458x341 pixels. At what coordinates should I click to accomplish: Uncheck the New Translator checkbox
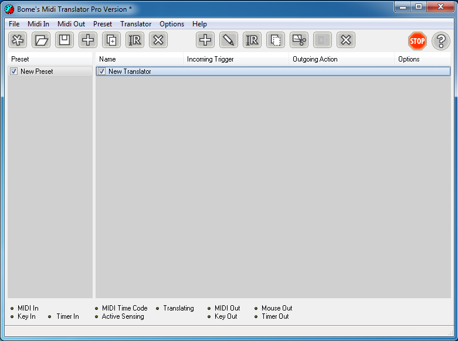(x=101, y=71)
